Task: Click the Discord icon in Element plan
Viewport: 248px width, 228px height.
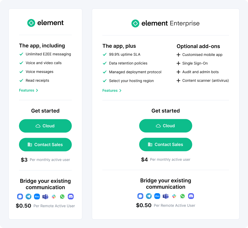Action: (71, 197)
